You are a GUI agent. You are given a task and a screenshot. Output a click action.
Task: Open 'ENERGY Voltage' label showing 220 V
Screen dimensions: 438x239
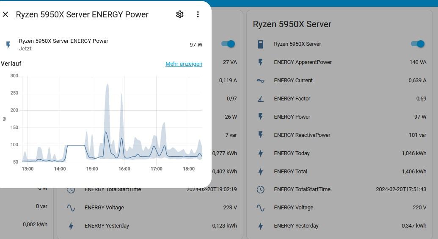pyautogui.click(x=293, y=207)
